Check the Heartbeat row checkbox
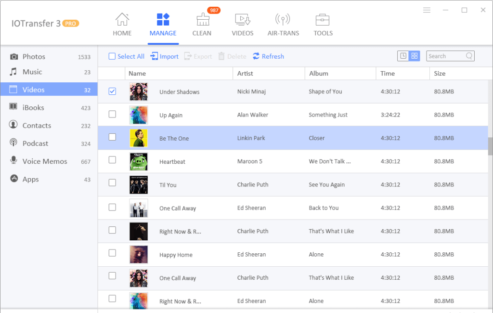The height and width of the screenshot is (313, 493). click(112, 160)
